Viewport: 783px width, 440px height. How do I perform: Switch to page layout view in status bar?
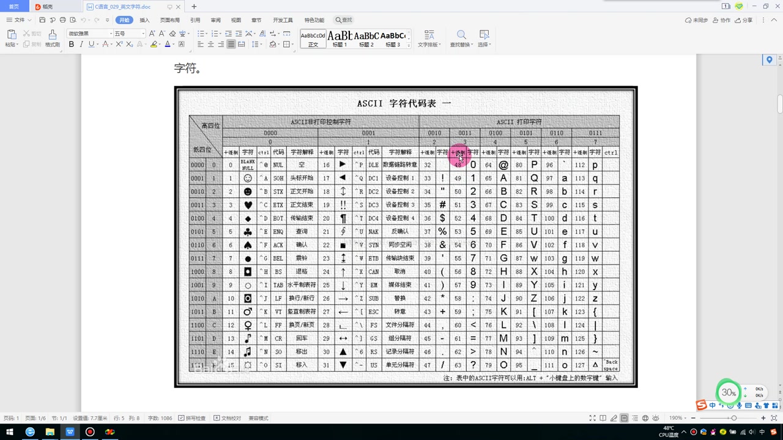624,418
